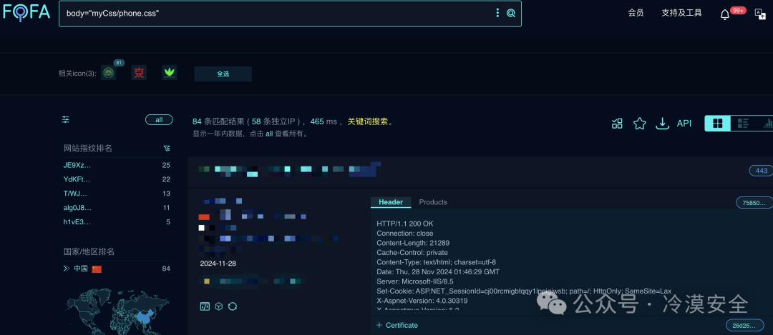
Task: Select the green lotus related icon
Action: point(170,73)
